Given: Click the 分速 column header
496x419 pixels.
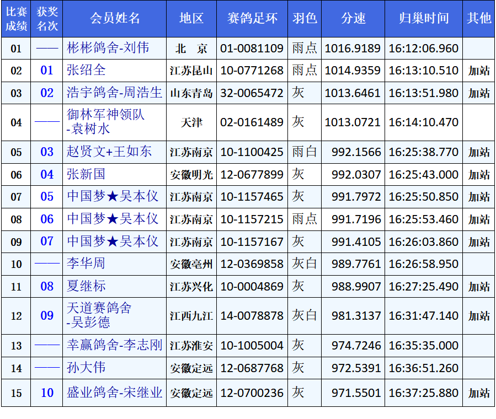Looking at the screenshot, I should click(x=353, y=18).
